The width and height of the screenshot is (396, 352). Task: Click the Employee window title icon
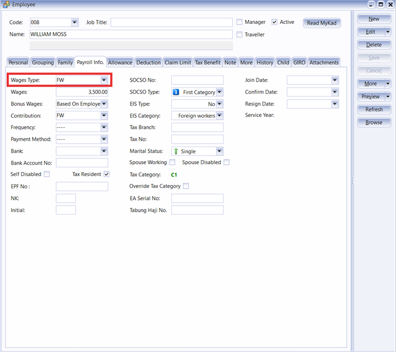coord(6,5)
